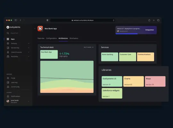Click the Users & access icon

click(8, 52)
